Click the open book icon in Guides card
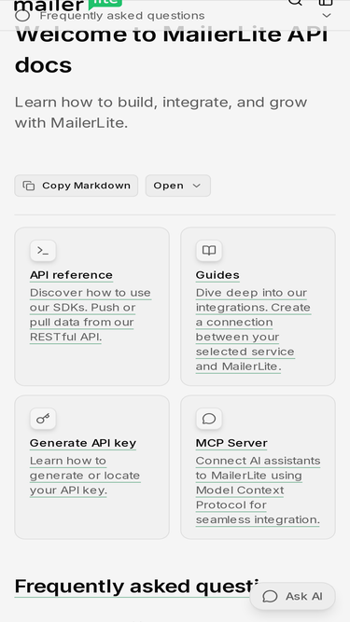This screenshot has height=622, width=350. tap(209, 251)
